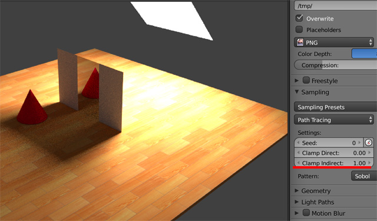
Task: Open the PNG file format dropdown
Action: coord(334,42)
